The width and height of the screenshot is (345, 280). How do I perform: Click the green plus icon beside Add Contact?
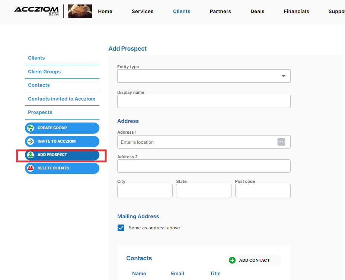(232, 260)
